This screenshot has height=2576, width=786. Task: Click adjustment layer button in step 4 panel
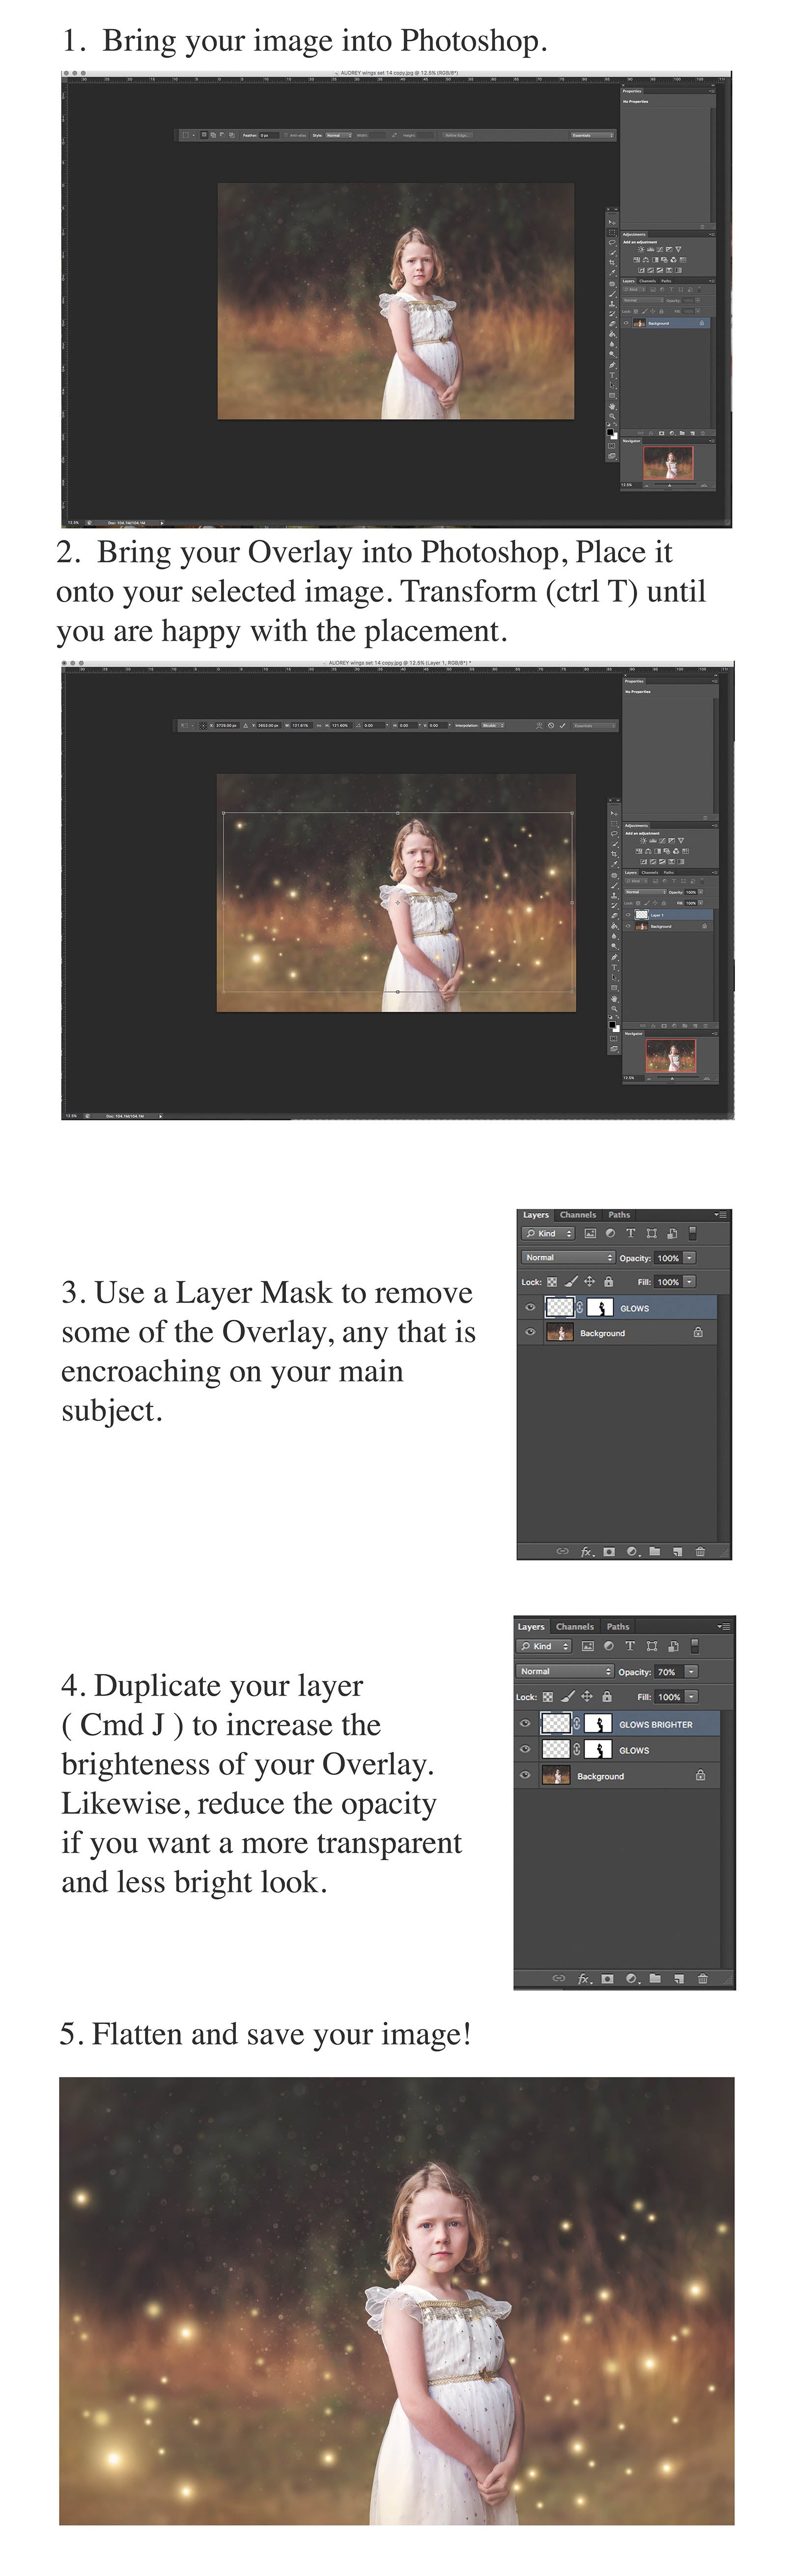(631, 1977)
